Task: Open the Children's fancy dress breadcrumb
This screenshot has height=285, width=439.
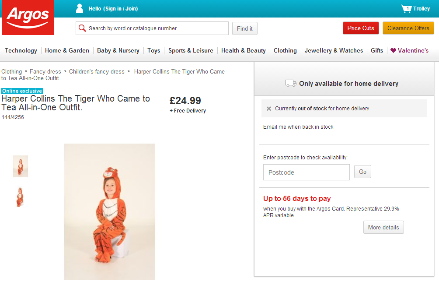Action: pyautogui.click(x=97, y=71)
